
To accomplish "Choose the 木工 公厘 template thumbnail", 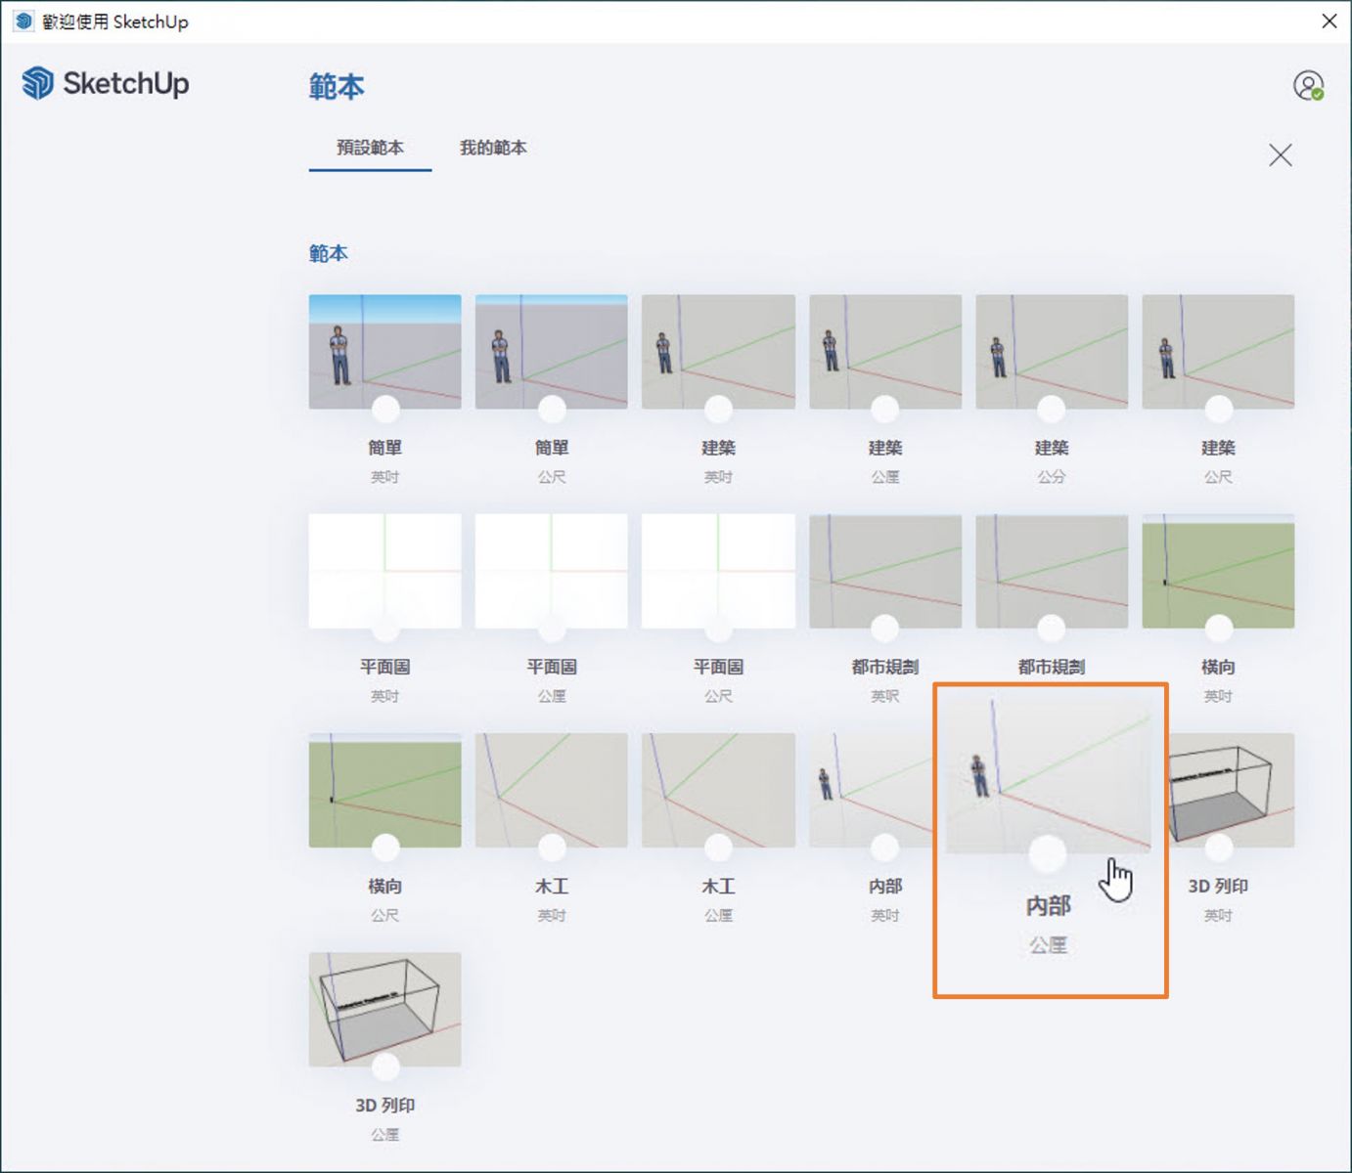I will (x=718, y=790).
